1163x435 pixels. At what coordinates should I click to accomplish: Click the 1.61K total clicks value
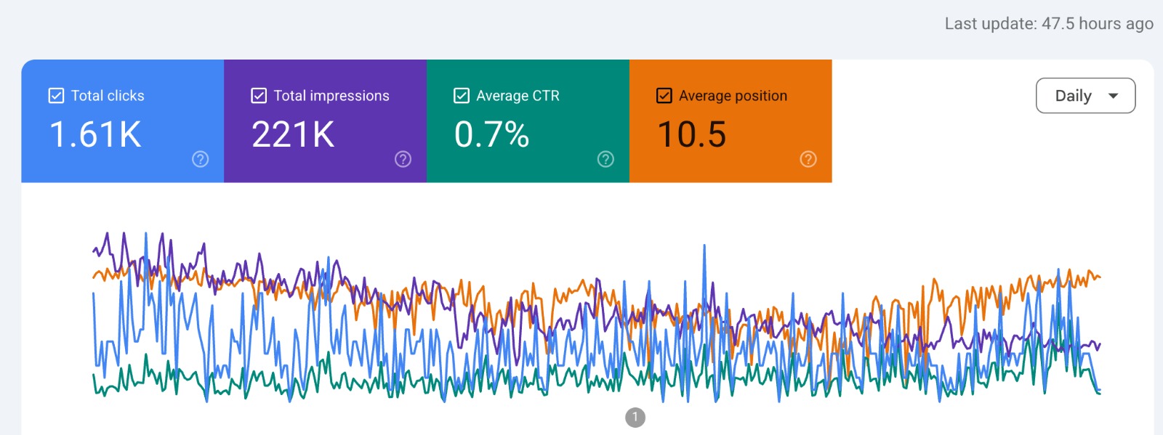tap(95, 135)
